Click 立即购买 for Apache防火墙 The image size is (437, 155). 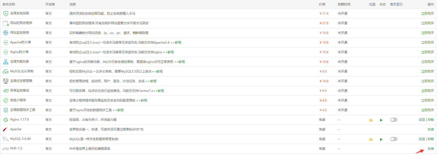tap(428, 43)
